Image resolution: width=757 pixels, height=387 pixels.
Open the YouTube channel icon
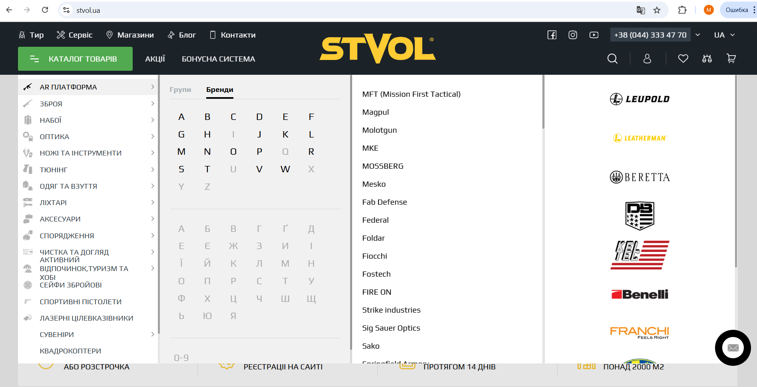pos(594,35)
